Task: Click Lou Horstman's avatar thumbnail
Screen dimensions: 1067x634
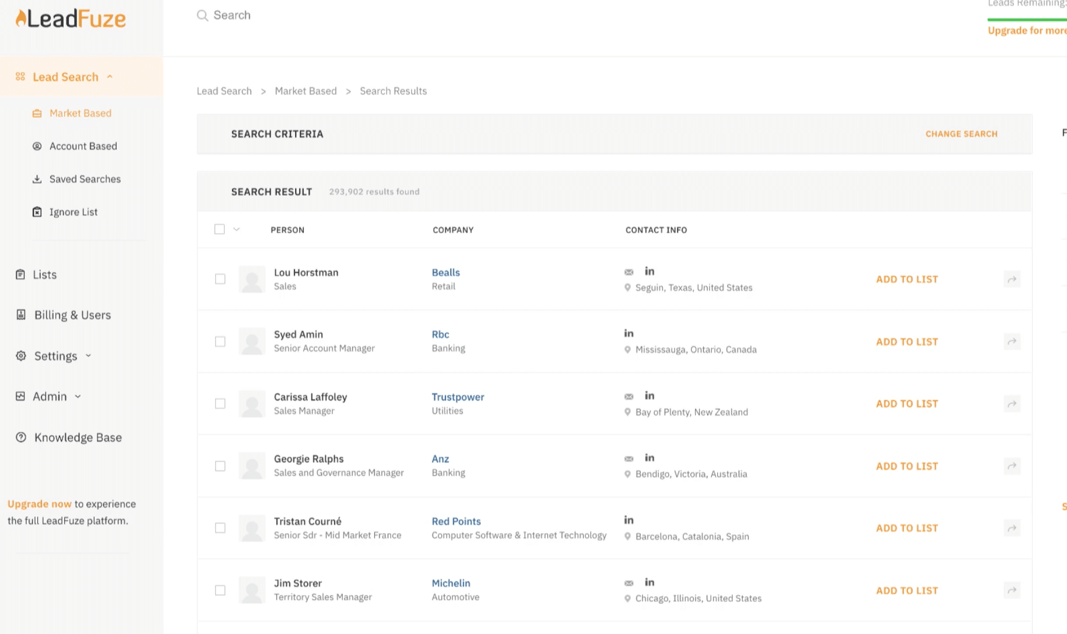Action: [x=252, y=279]
